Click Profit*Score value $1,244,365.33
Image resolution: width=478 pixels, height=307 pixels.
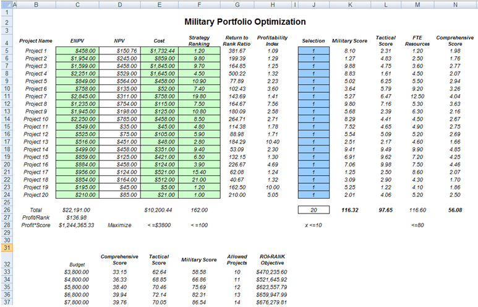point(76,225)
